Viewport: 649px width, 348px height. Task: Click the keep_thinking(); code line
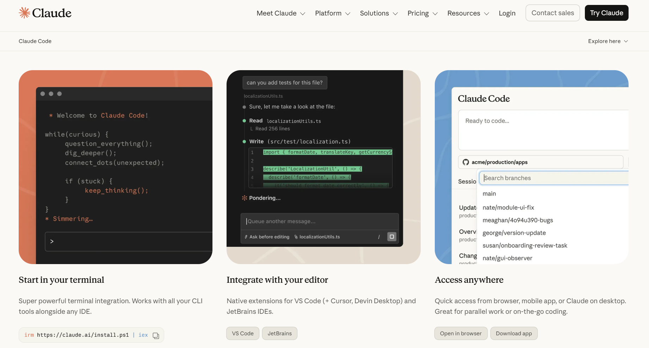(116, 191)
